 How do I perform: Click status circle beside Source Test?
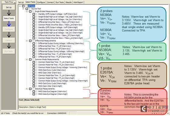pos(29,9)
